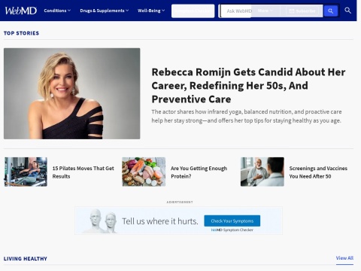
Task: Click the Rebecca Romijn portrait photo
Action: [72, 93]
